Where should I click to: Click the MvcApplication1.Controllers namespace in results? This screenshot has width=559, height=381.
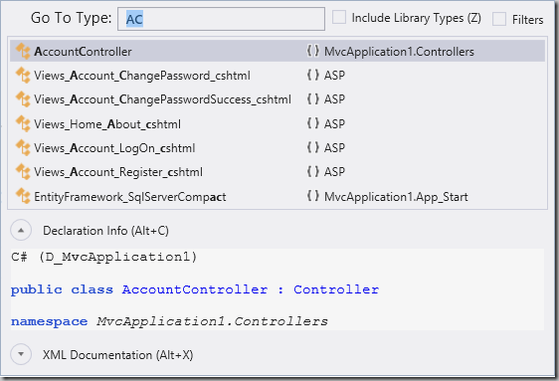point(399,52)
